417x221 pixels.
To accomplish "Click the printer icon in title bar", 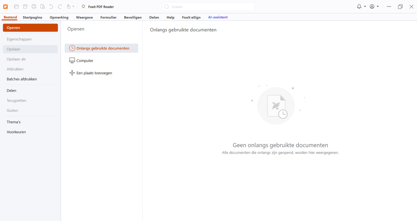I will (34, 6).
